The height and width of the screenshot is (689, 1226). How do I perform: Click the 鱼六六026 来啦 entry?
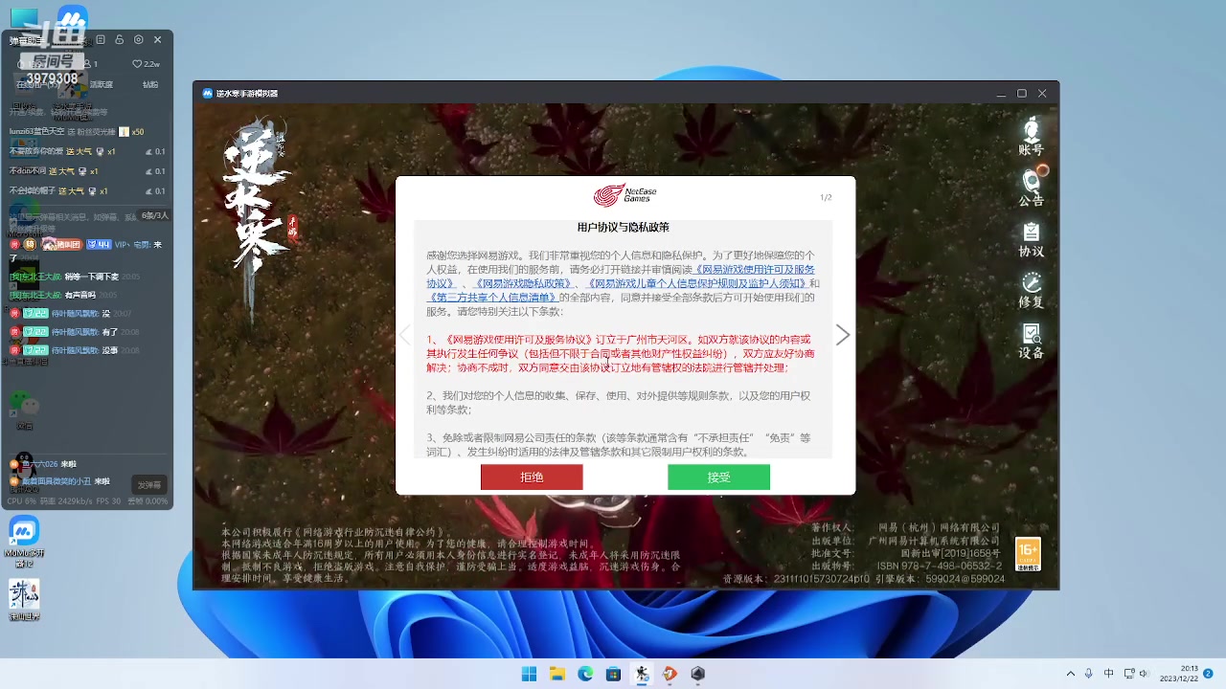pos(43,464)
